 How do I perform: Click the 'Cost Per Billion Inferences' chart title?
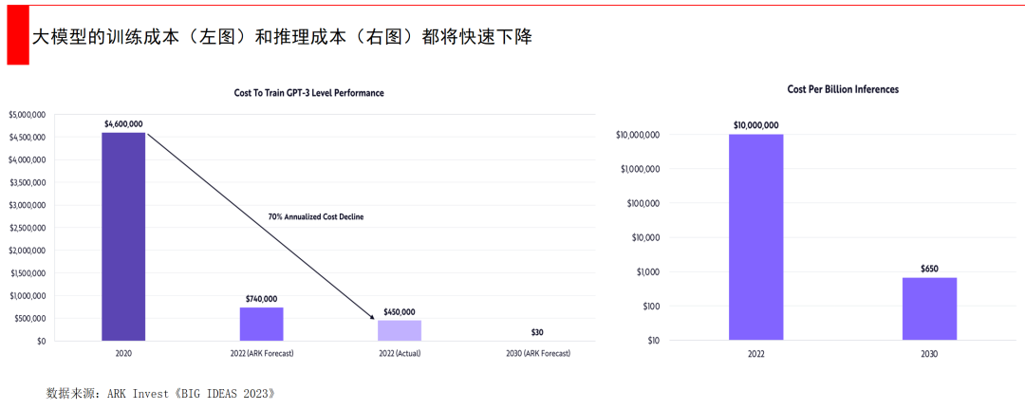click(x=843, y=89)
